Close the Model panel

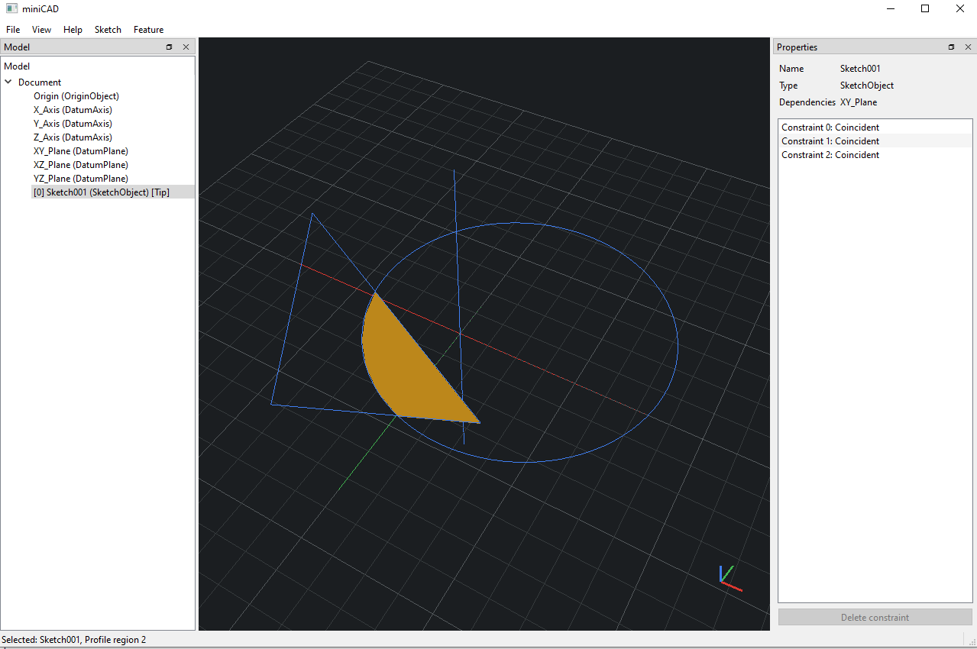(x=186, y=47)
